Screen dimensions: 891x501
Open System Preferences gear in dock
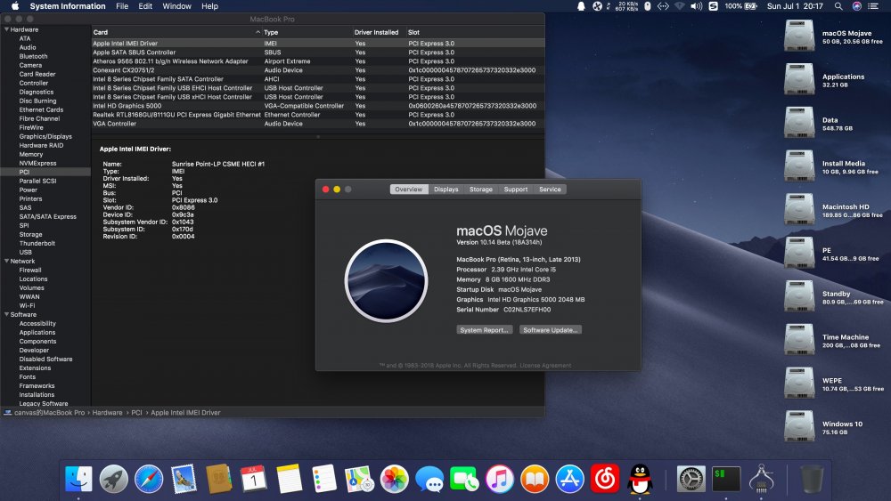(691, 479)
